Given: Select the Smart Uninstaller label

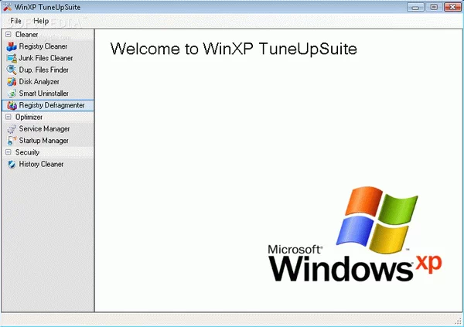Looking at the screenshot, I should click(44, 94).
